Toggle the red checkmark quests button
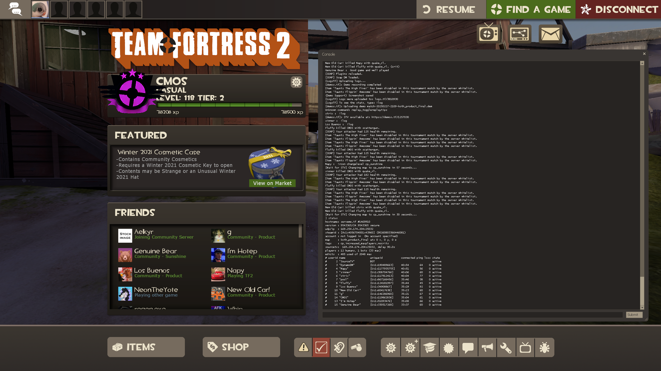This screenshot has width=661, height=371. coord(321,347)
